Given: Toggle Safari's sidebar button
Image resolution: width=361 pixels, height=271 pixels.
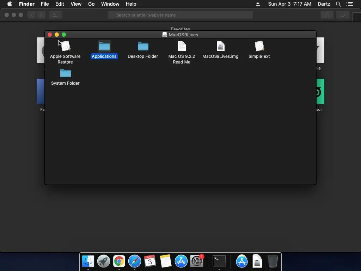Looking at the screenshot, I should point(55,15).
